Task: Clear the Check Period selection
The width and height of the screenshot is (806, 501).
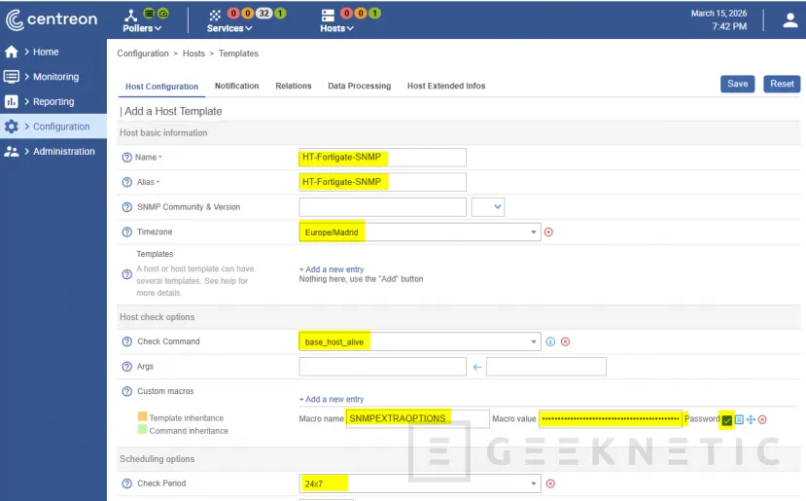Action: coord(550,483)
